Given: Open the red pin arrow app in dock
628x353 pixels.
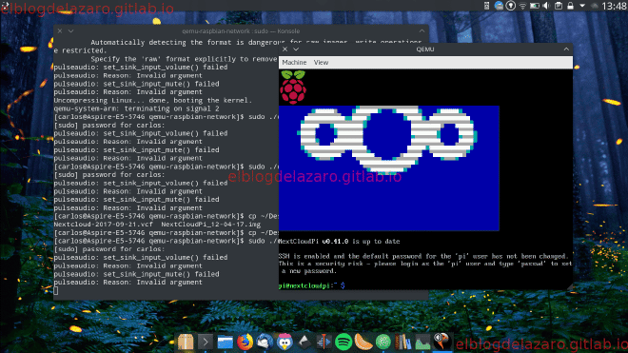Looking at the screenshot, I should coord(324,343).
